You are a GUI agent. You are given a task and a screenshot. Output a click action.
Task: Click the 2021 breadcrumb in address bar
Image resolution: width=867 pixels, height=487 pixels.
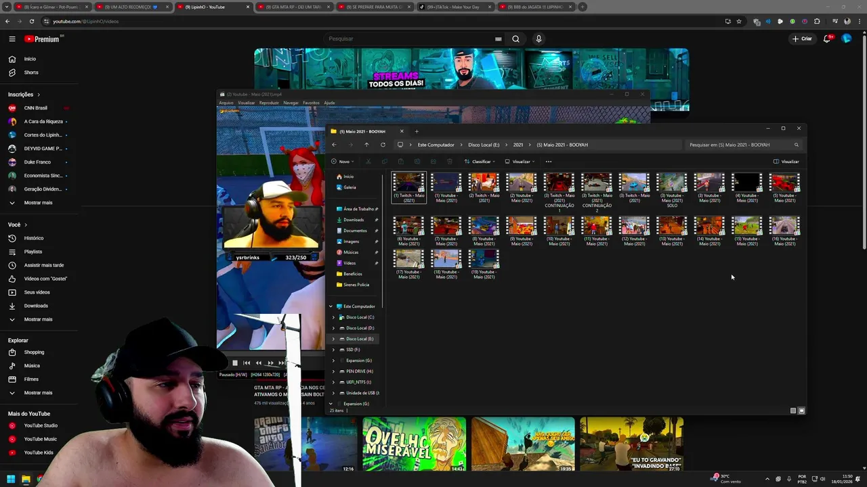pyautogui.click(x=518, y=145)
